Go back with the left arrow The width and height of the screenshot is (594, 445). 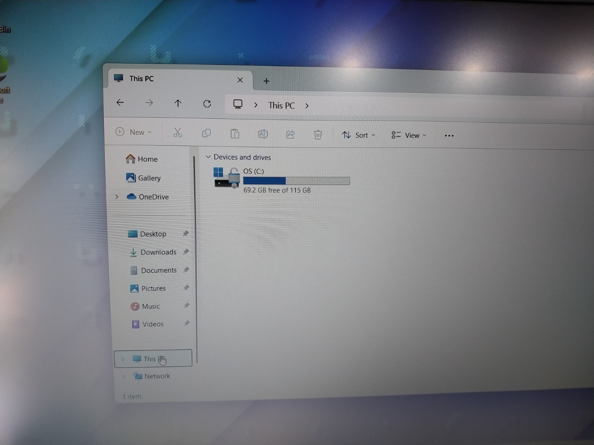coord(120,102)
